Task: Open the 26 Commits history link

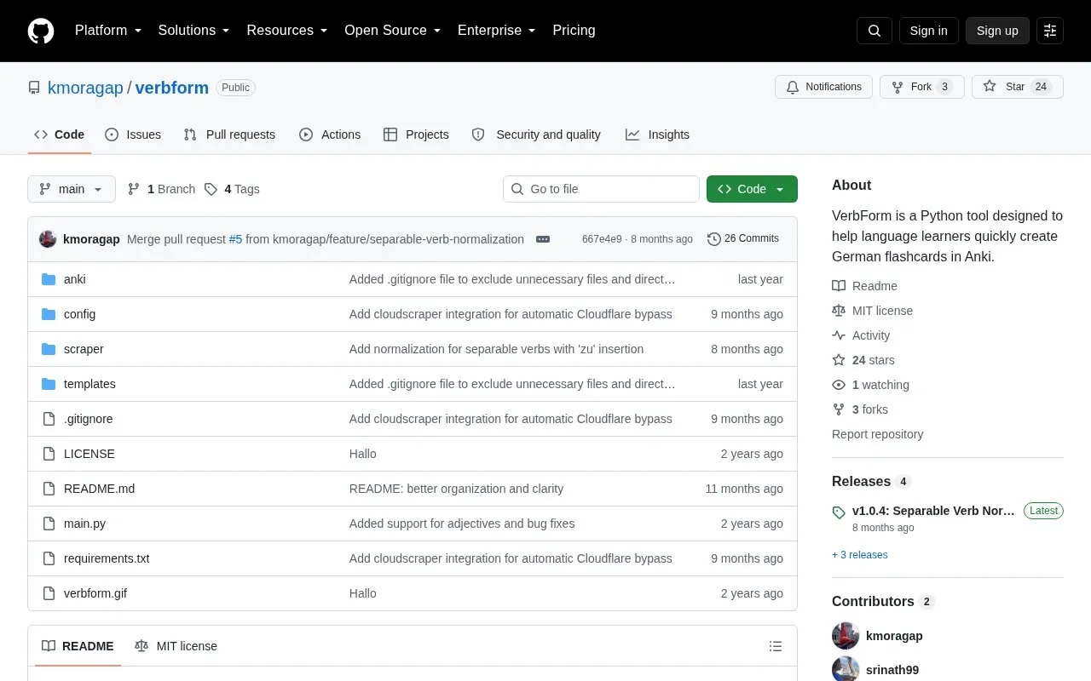Action: tap(743, 239)
